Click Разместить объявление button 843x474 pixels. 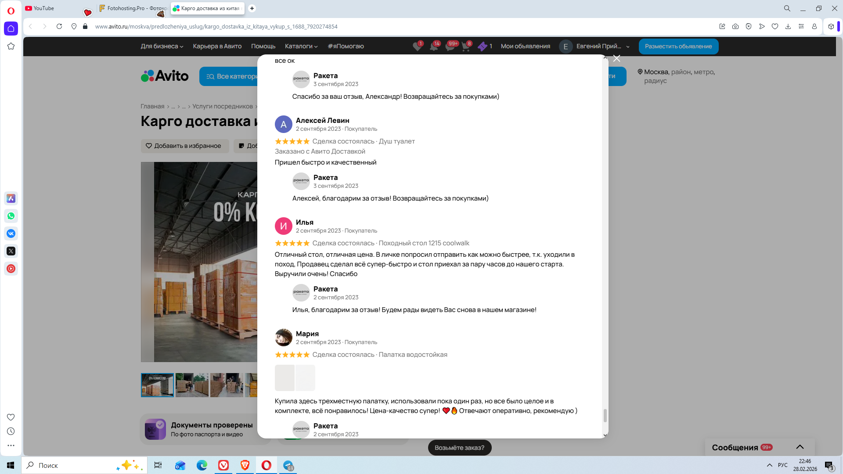[678, 46]
